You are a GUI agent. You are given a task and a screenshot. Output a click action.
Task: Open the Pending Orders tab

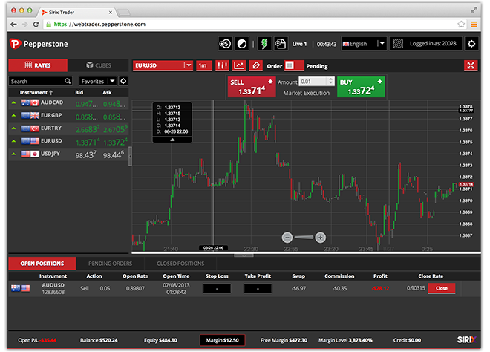click(x=110, y=263)
